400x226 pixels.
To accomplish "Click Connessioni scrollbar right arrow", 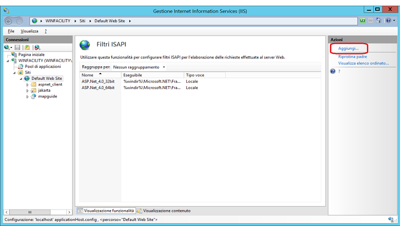I will click(69, 212).
